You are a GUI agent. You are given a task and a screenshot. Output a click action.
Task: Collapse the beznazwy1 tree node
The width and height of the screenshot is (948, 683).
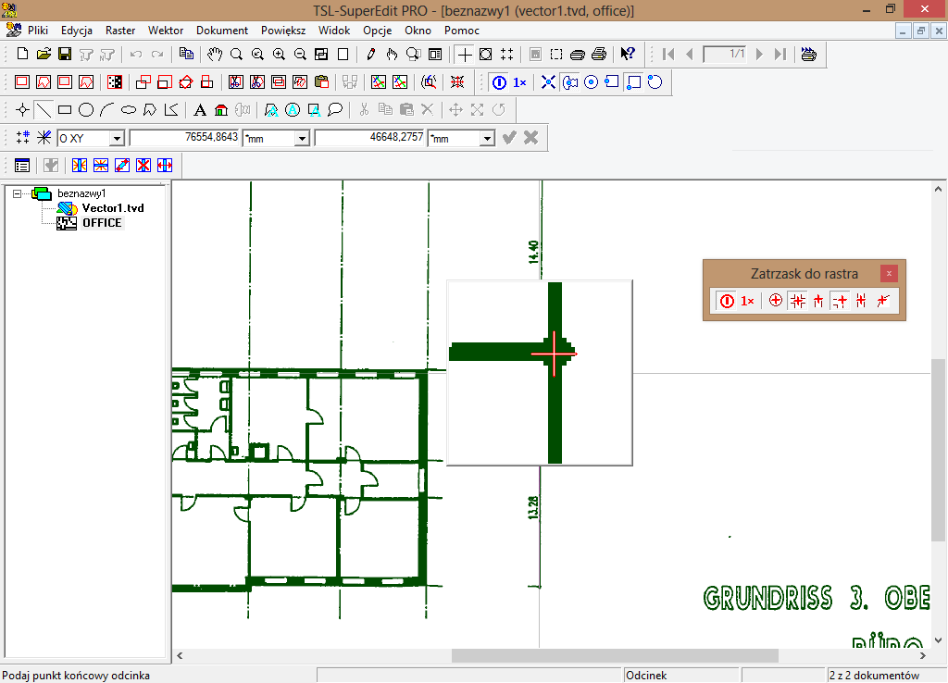(17, 193)
